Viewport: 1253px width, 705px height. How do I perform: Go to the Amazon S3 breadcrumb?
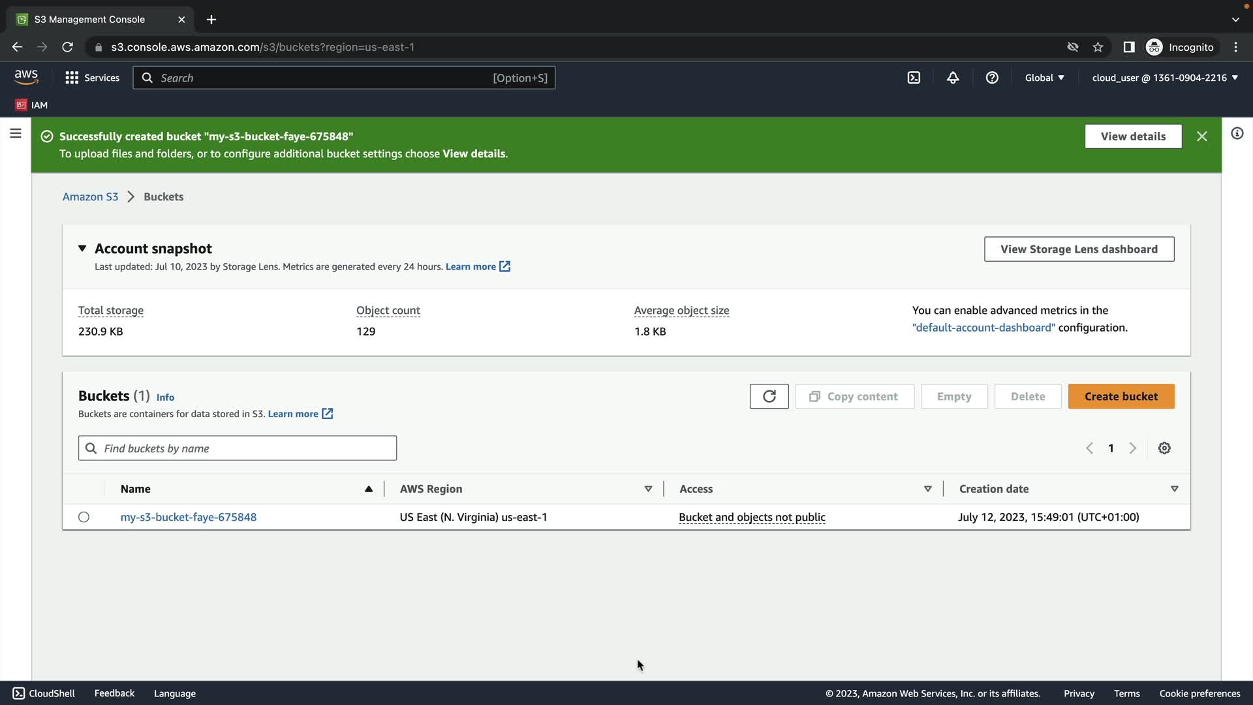[90, 197]
